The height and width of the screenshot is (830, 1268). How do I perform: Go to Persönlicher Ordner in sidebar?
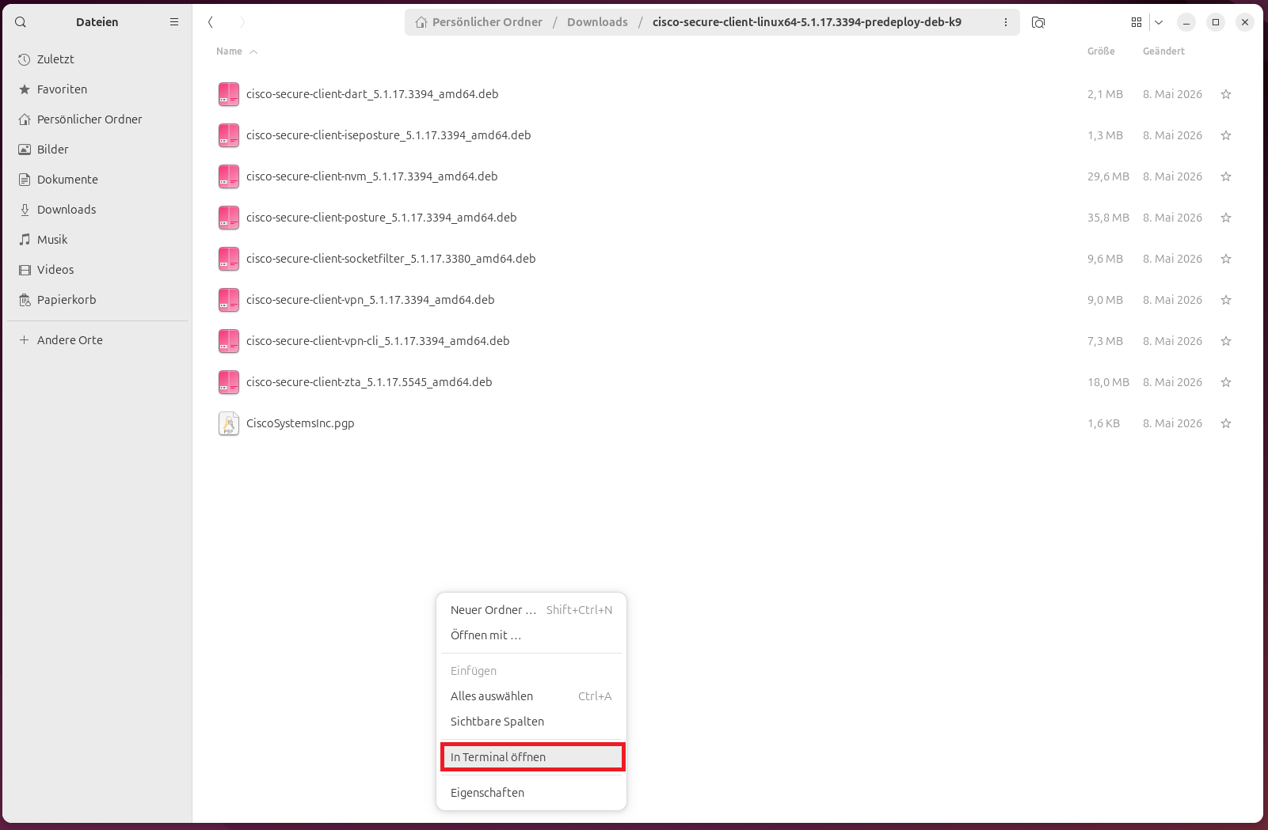click(98, 119)
